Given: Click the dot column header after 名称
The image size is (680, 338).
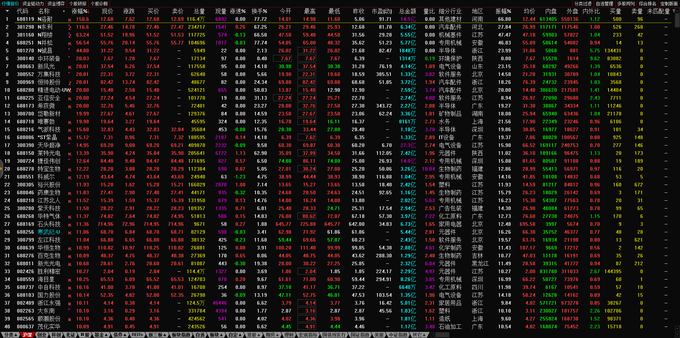Looking at the screenshot, I should tap(64, 11).
